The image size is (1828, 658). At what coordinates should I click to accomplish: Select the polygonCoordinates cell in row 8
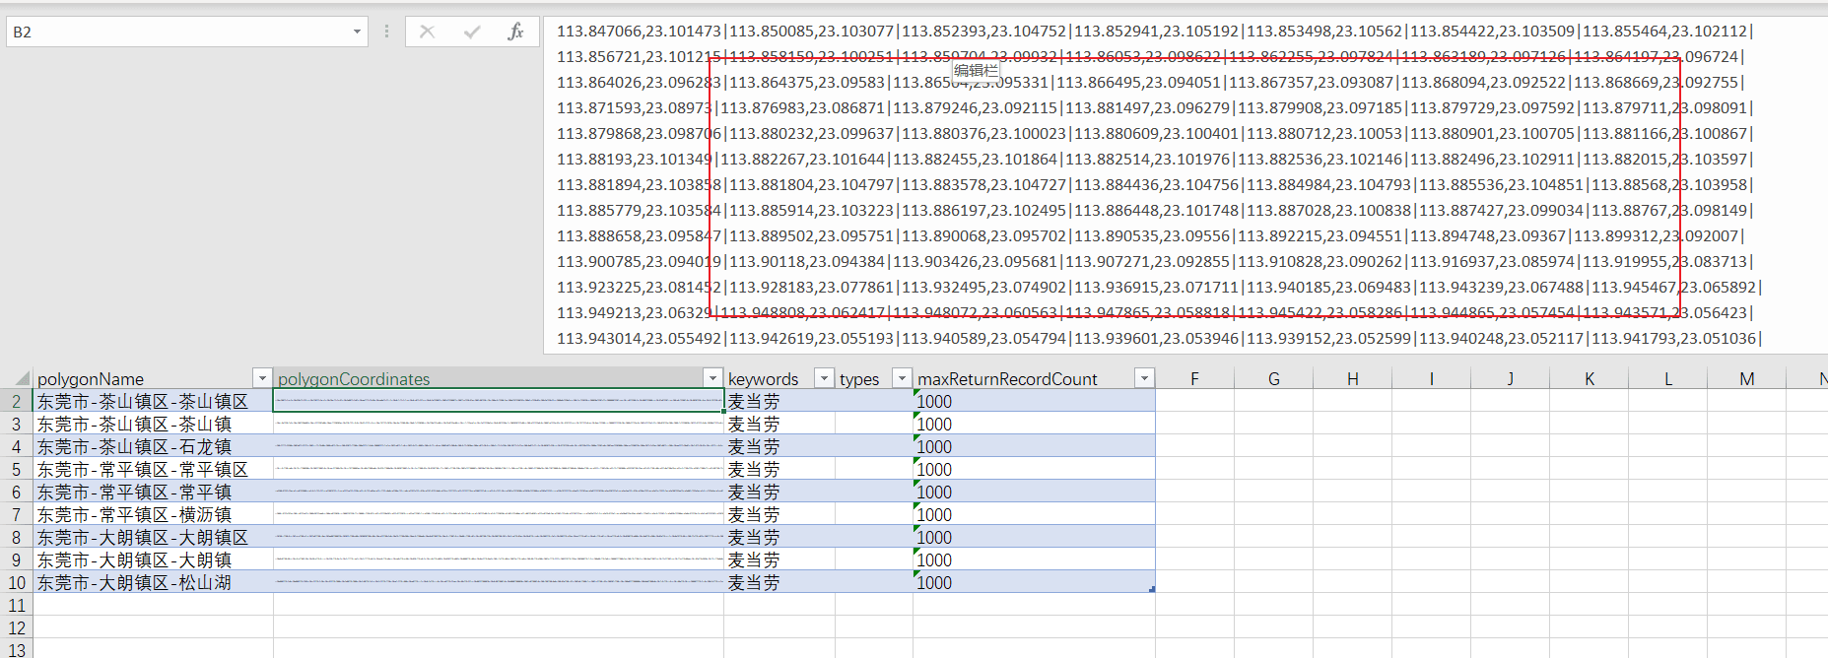pyautogui.click(x=499, y=537)
